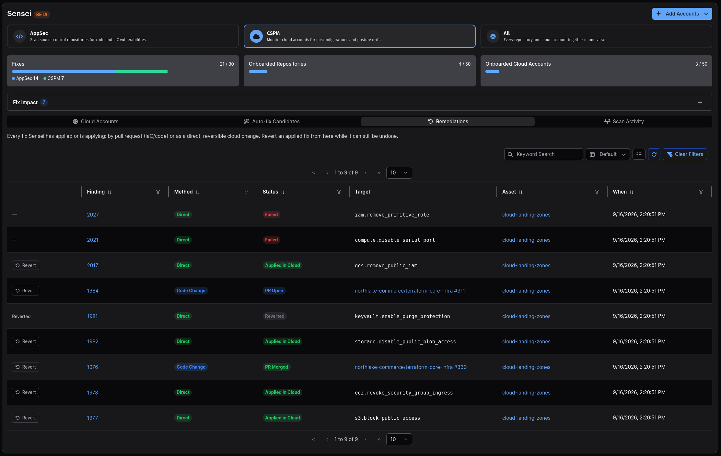The image size is (721, 456).
Task: Click the CSPM cloud icon
Action: coord(256,36)
